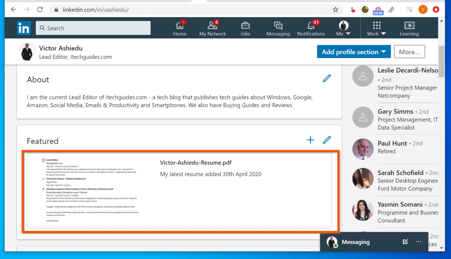Click the NEW badge extension icon
Viewport: 451px width, 259px height.
(x=378, y=11)
